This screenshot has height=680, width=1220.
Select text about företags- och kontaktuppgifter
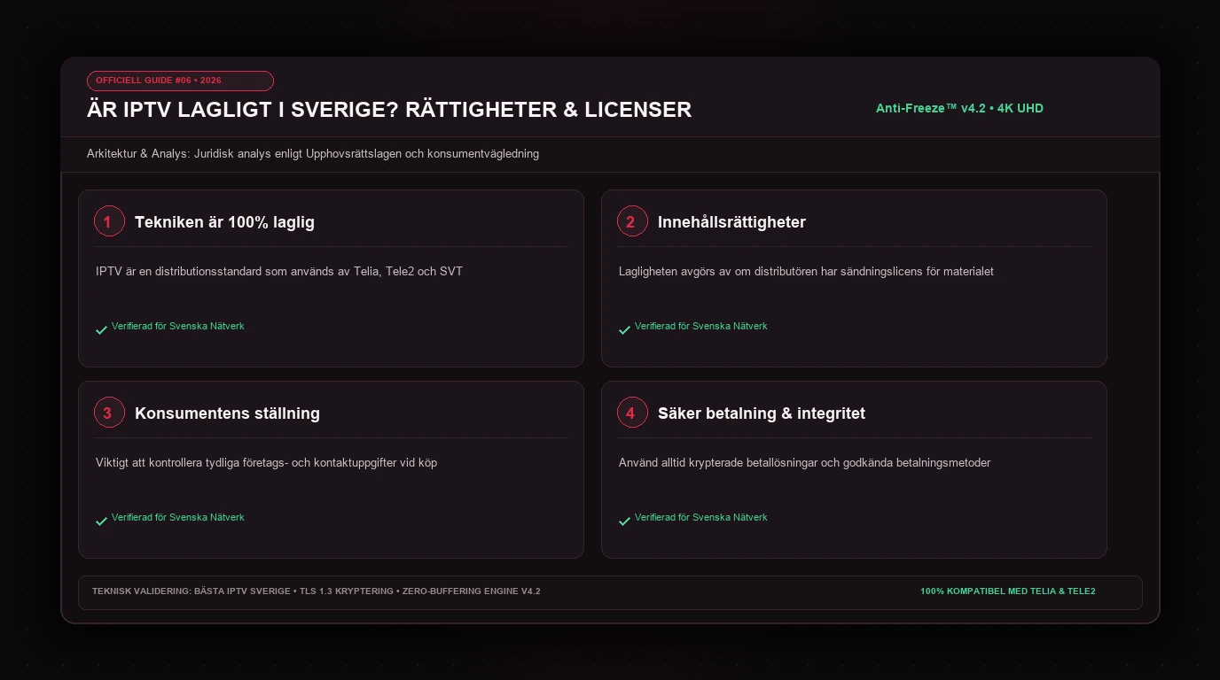pos(266,462)
